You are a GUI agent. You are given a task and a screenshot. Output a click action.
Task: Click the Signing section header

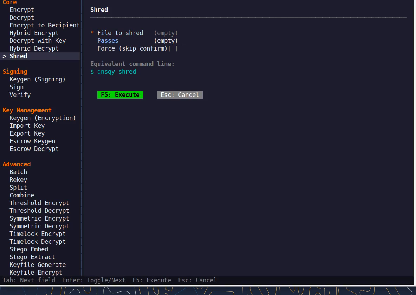(15, 72)
